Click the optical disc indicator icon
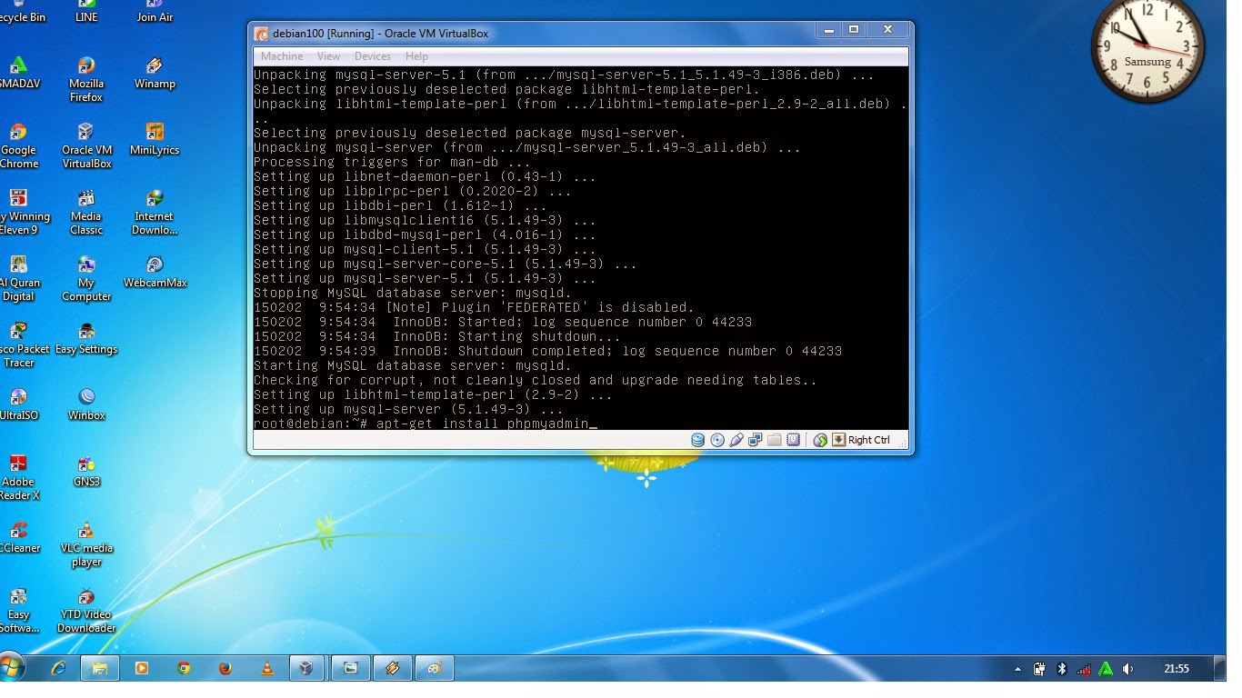 (717, 440)
